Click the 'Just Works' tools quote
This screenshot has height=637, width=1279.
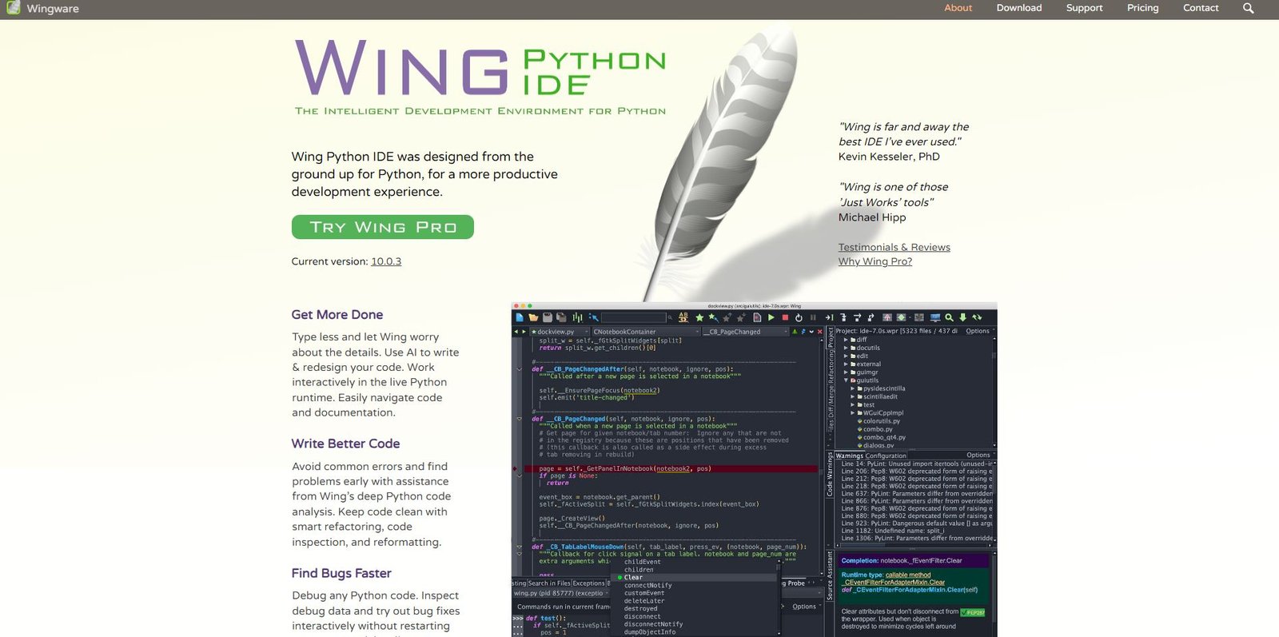click(x=893, y=194)
